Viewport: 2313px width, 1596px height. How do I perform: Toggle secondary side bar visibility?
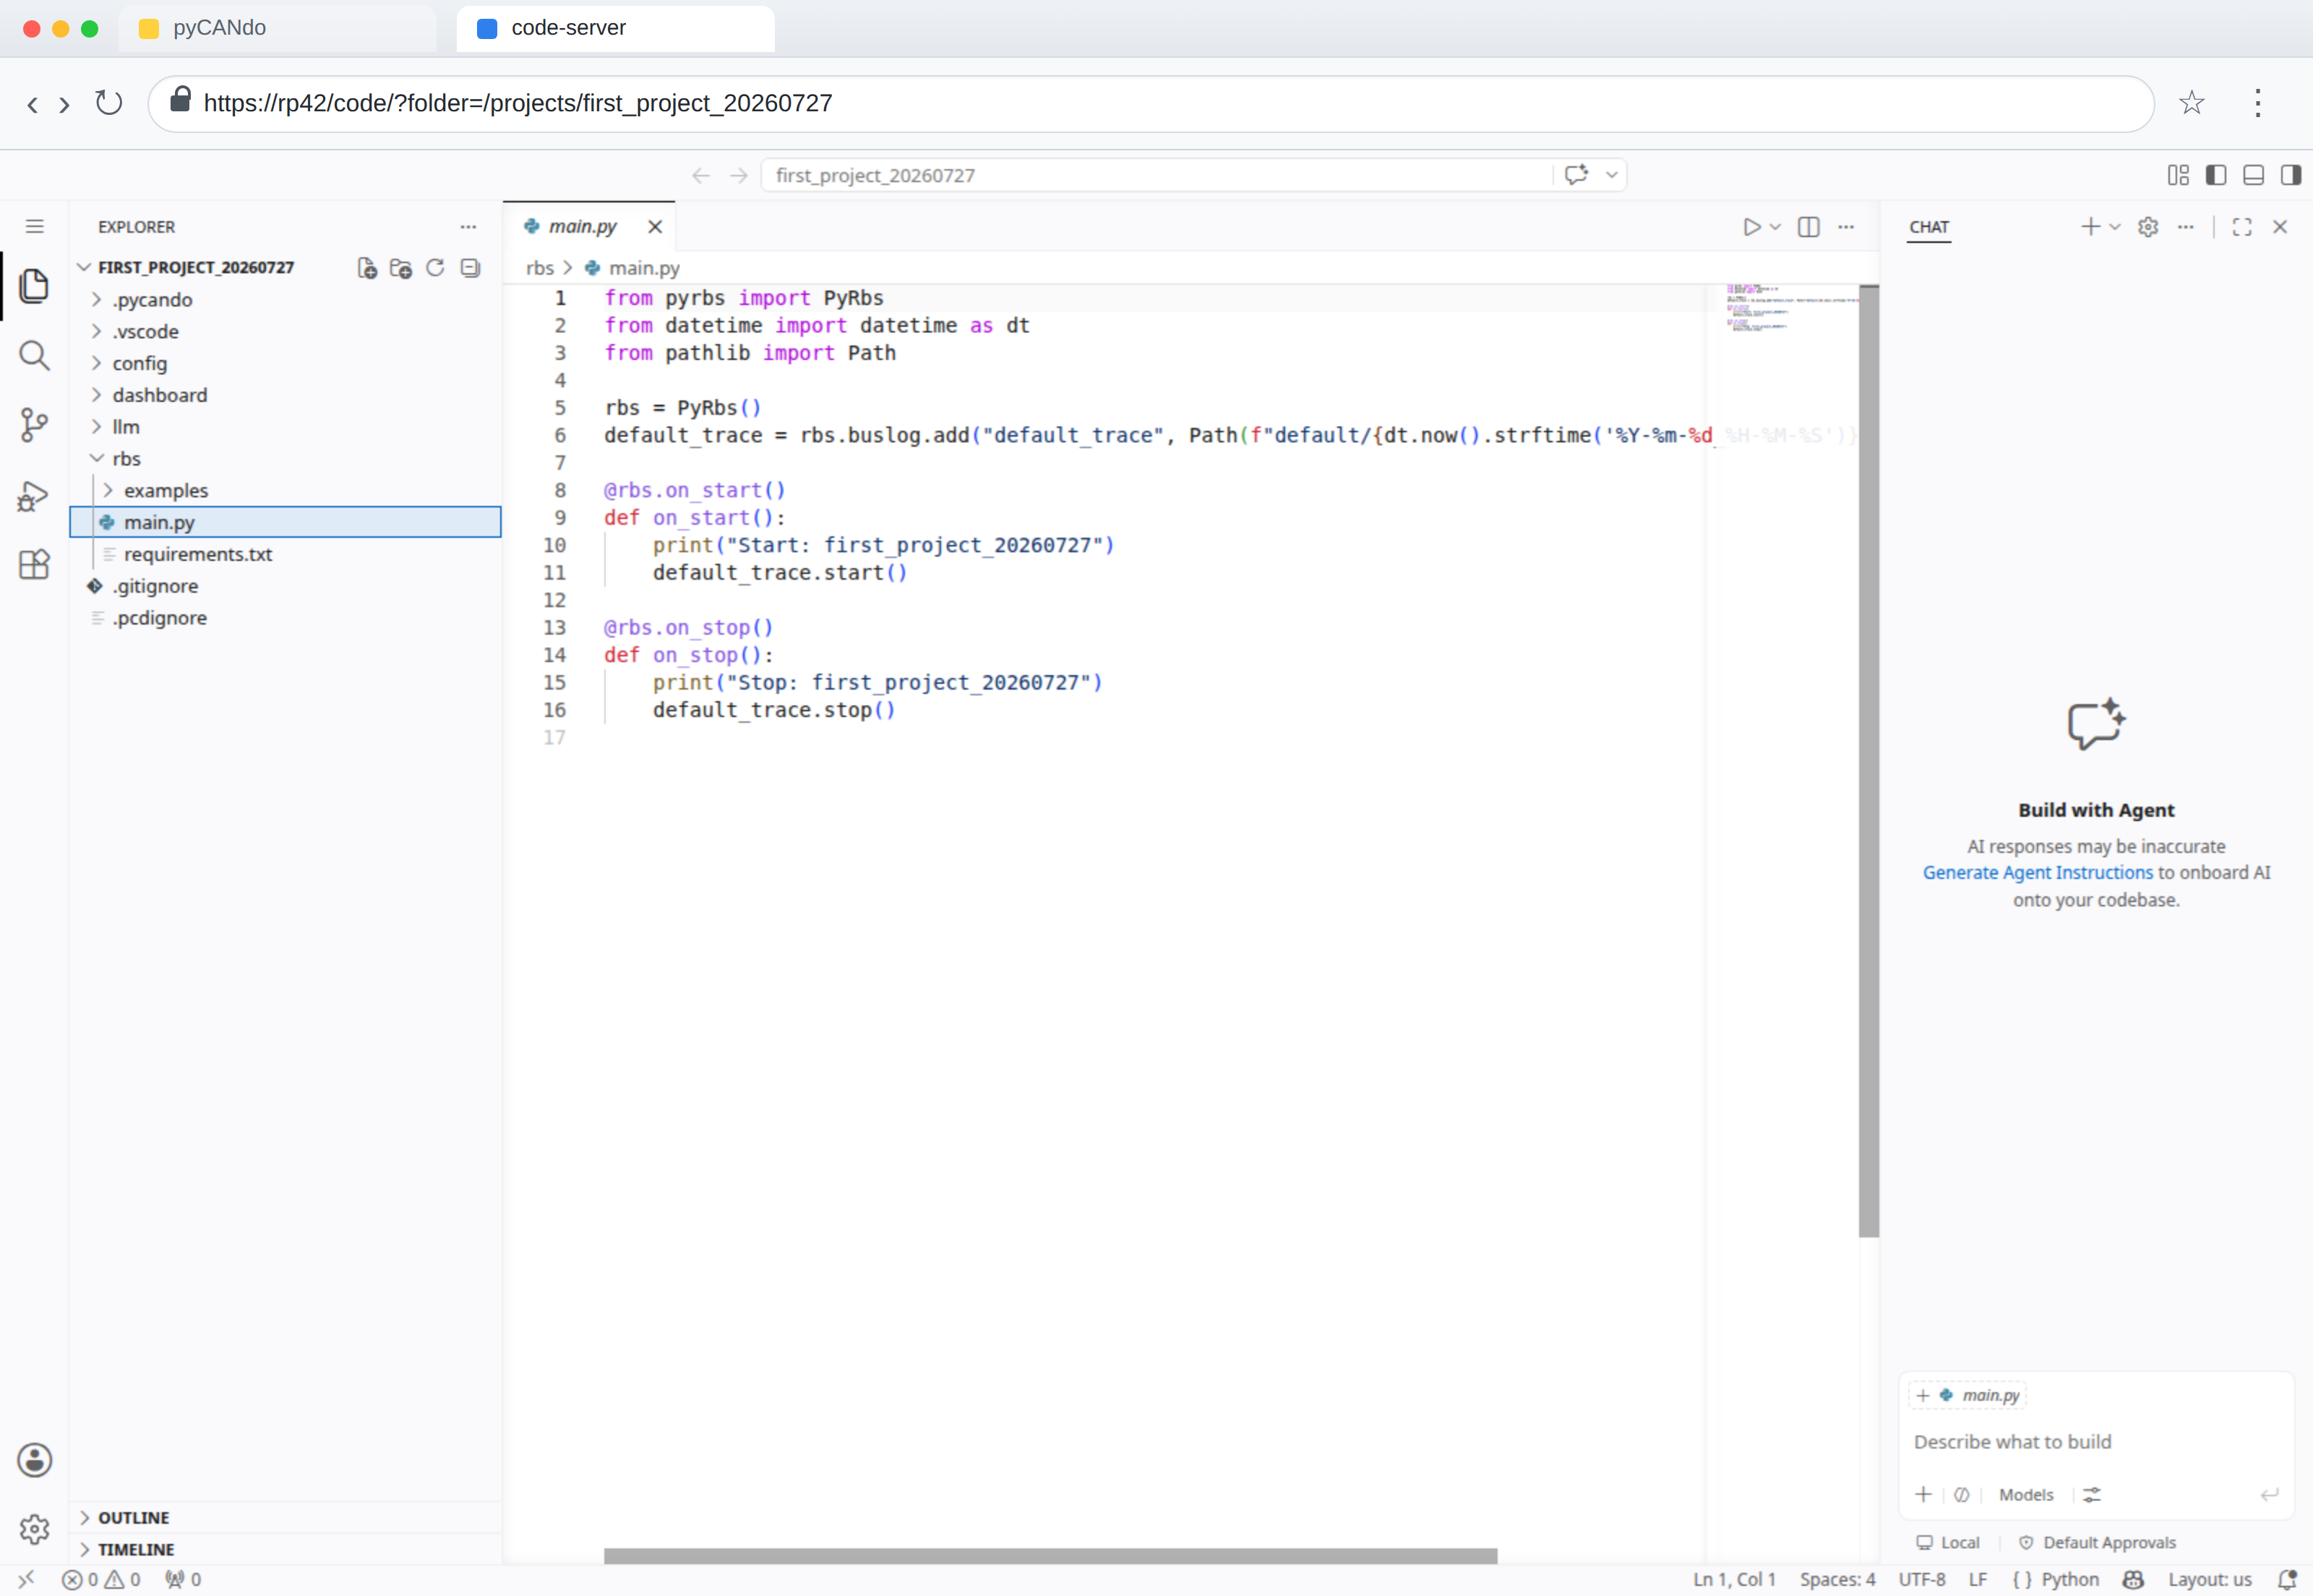coord(2291,175)
